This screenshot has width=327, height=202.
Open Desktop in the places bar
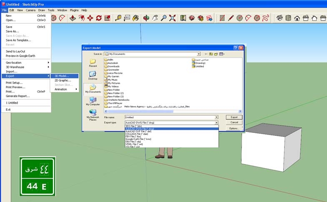pyautogui.click(x=92, y=75)
